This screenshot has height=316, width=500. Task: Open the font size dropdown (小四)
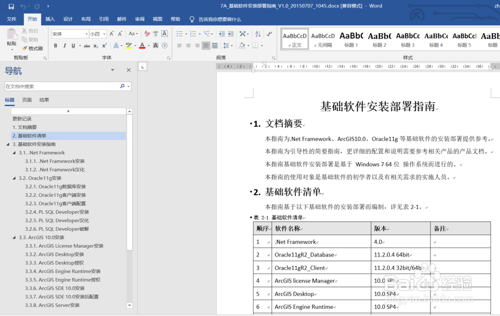[x=104, y=34]
